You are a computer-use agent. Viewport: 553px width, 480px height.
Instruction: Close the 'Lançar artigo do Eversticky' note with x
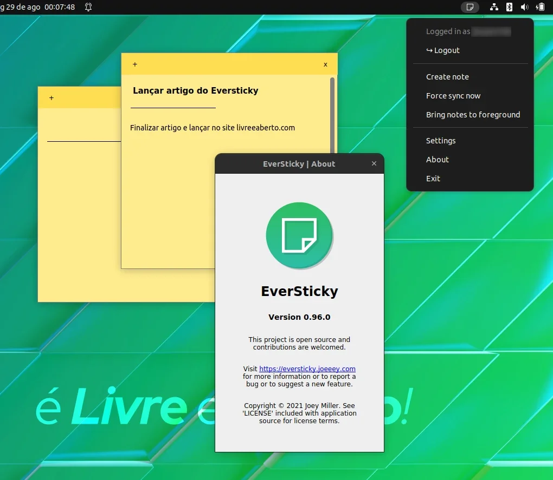click(325, 64)
